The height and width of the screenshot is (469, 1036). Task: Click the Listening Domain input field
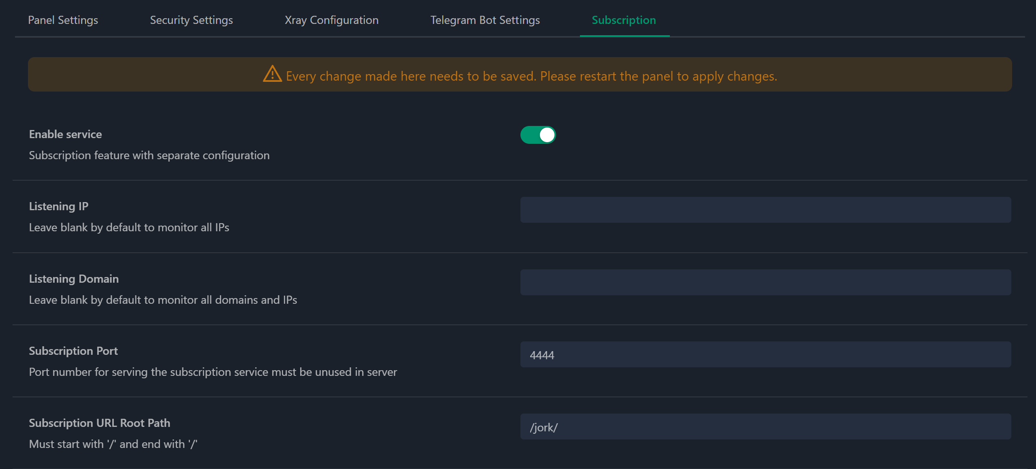(x=765, y=282)
